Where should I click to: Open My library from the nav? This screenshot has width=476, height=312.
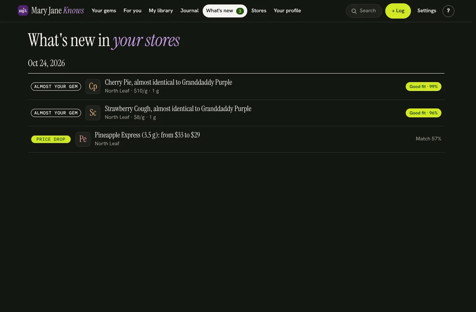161,11
